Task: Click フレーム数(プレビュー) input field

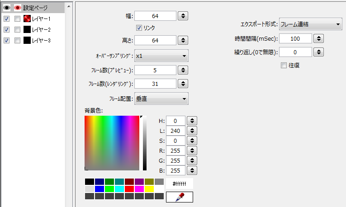Action: pyautogui.click(x=155, y=71)
